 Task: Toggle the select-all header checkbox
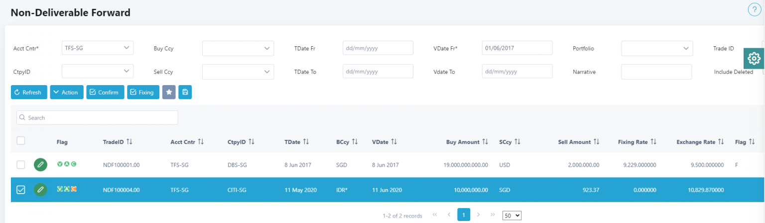click(x=21, y=141)
